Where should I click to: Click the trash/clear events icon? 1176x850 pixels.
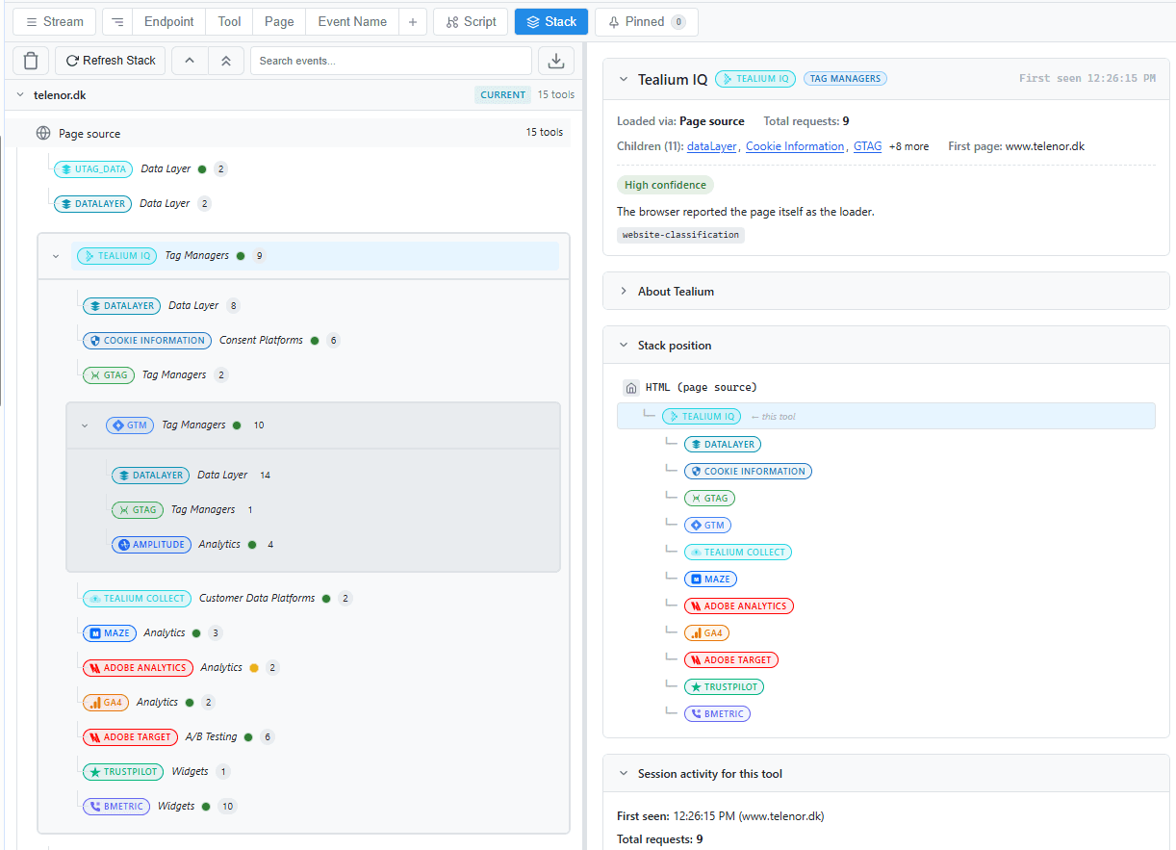pos(31,61)
